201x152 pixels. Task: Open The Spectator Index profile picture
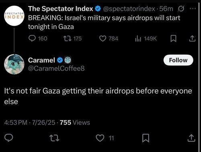[x=14, y=16]
